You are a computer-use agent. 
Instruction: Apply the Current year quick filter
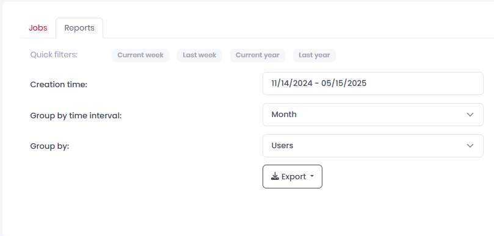(258, 55)
